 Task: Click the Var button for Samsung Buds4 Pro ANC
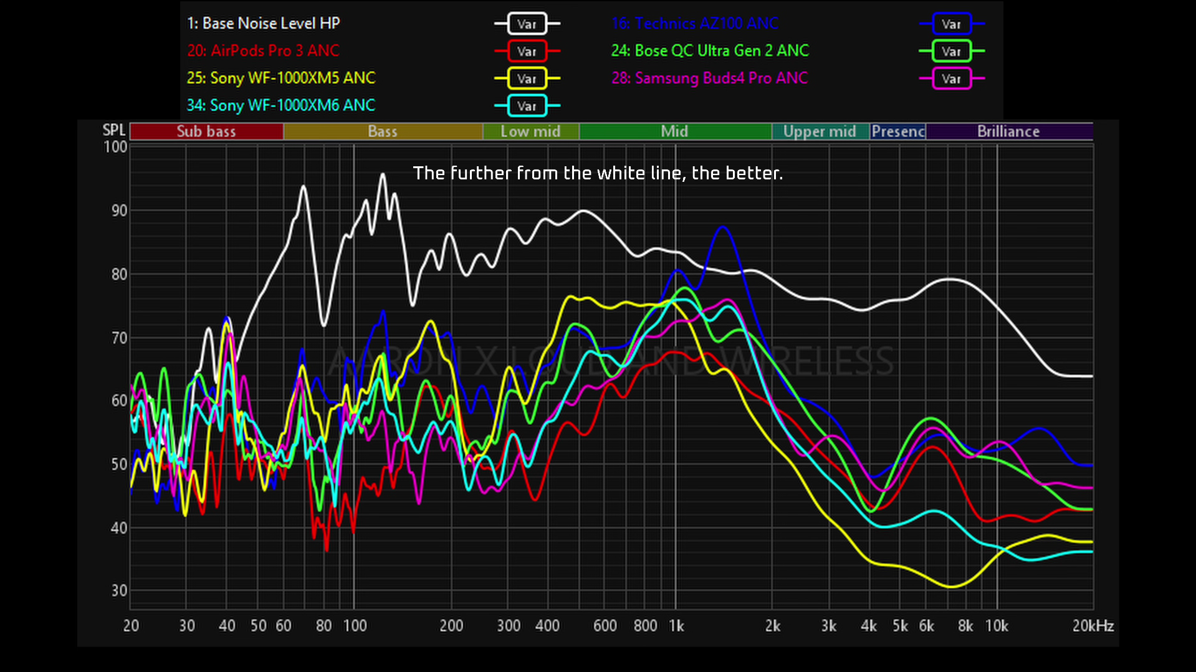(952, 78)
